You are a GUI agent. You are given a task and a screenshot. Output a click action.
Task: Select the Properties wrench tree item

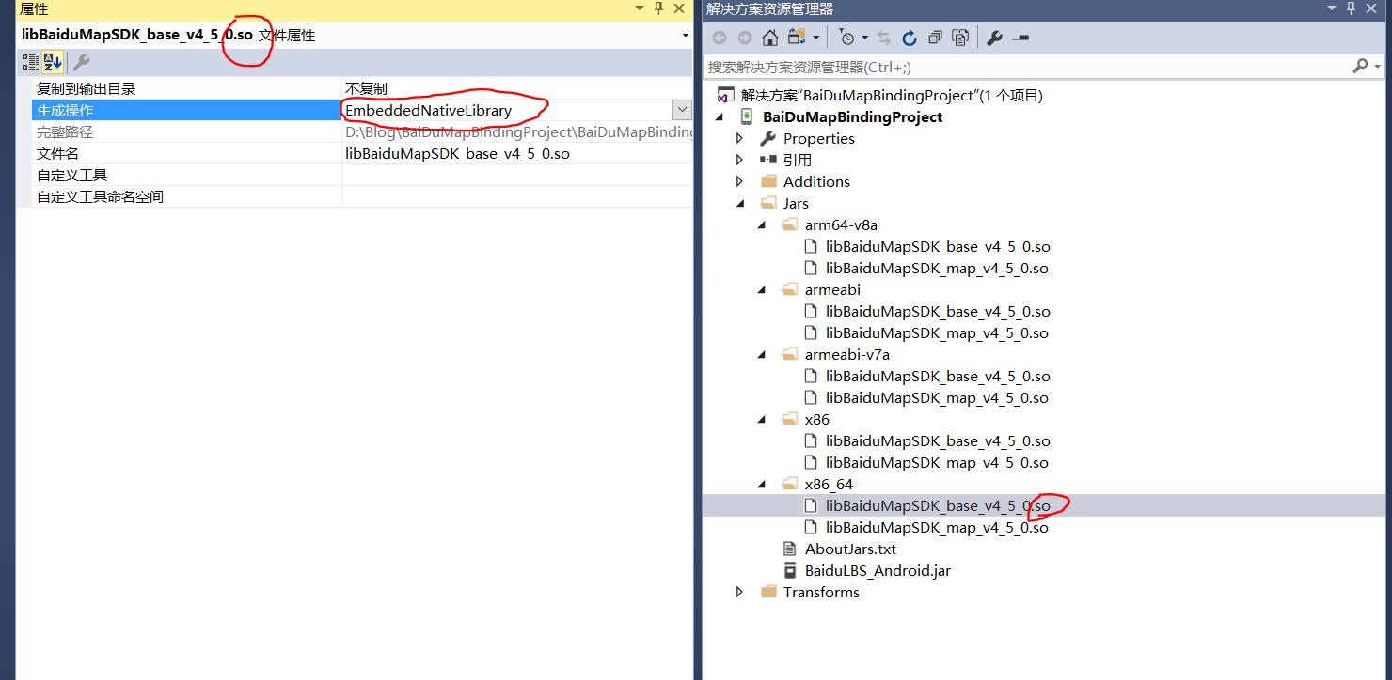click(x=818, y=138)
